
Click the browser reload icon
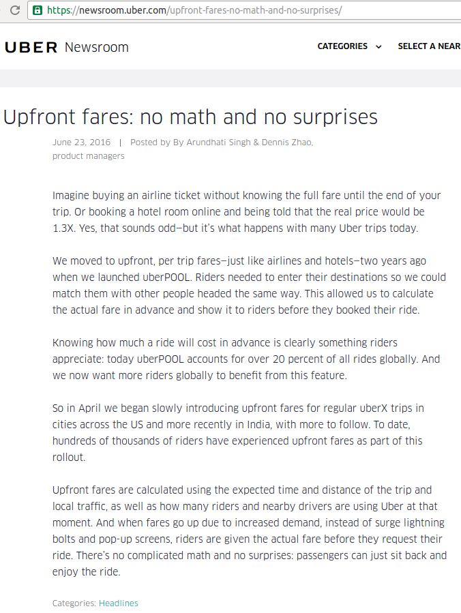(15, 10)
